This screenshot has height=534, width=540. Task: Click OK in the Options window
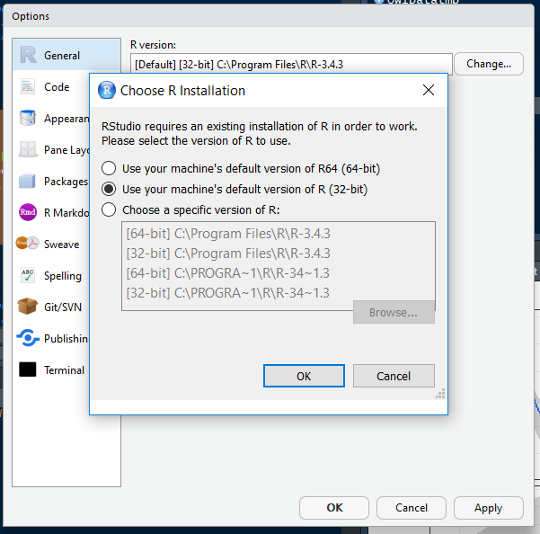pyautogui.click(x=334, y=507)
